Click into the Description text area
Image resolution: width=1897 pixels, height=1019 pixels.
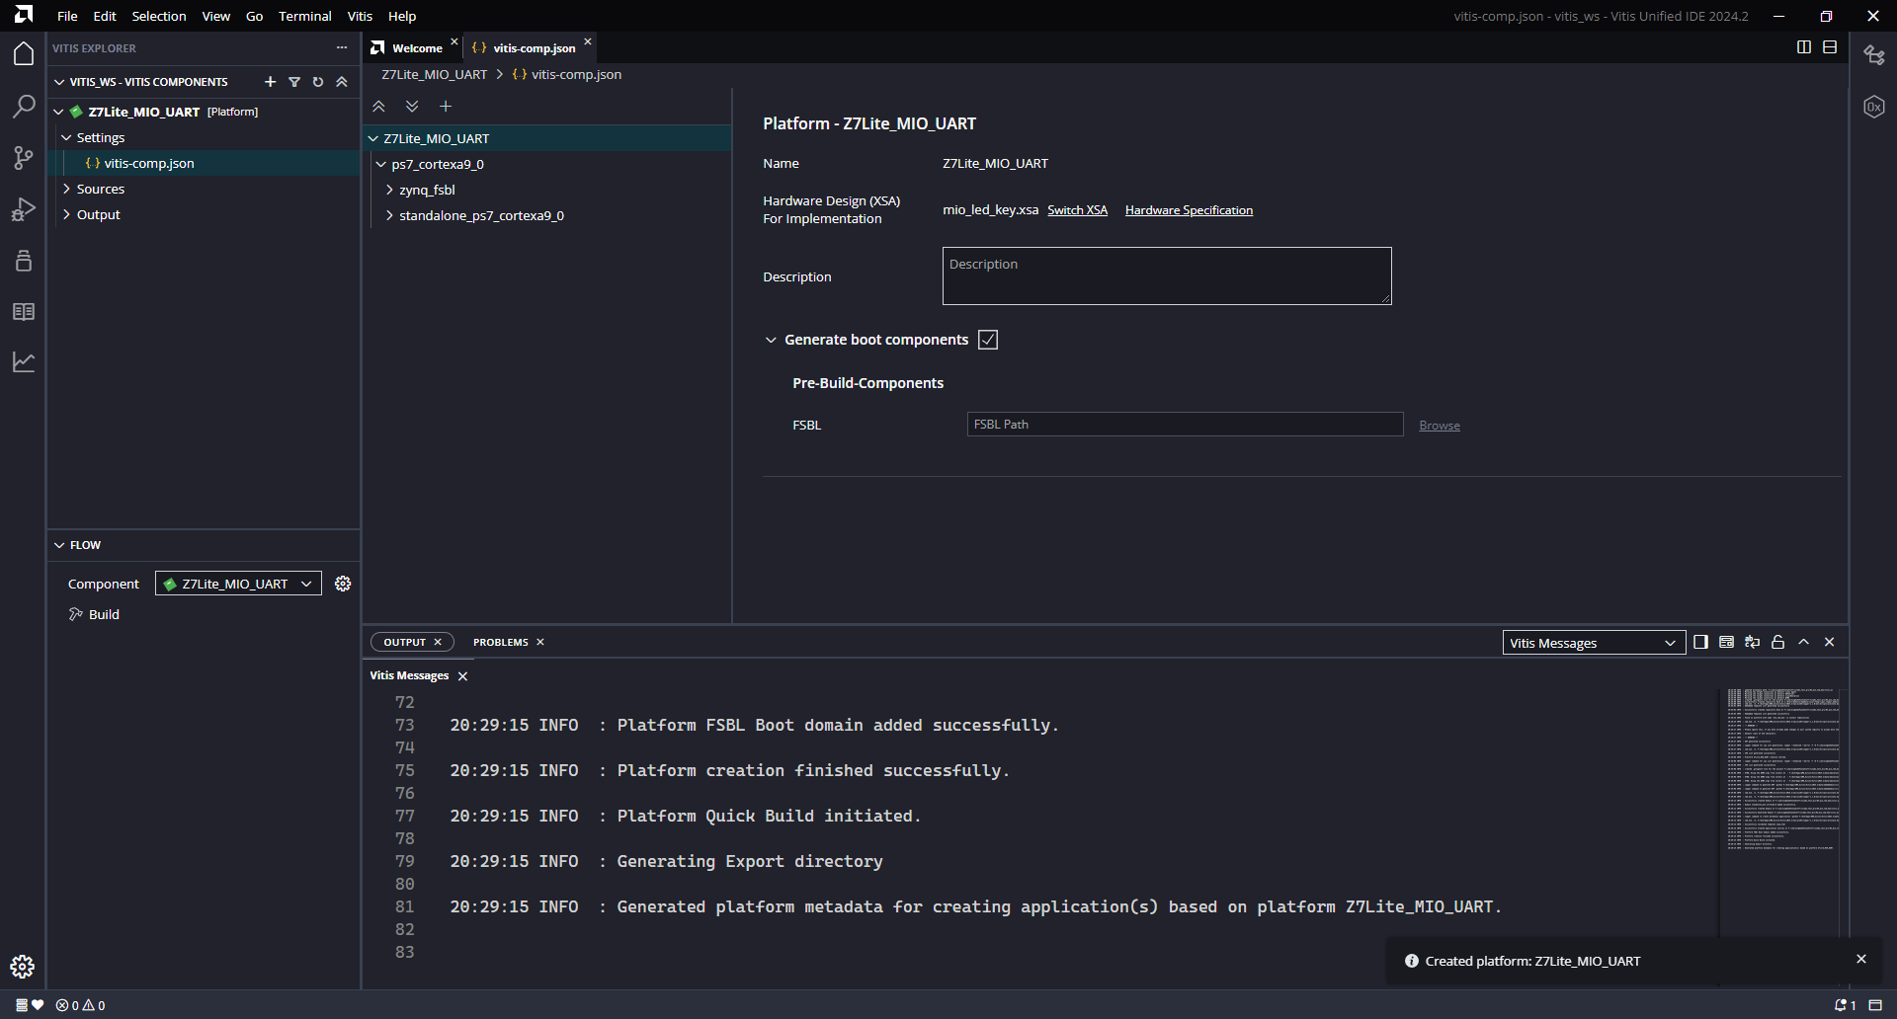click(1167, 276)
